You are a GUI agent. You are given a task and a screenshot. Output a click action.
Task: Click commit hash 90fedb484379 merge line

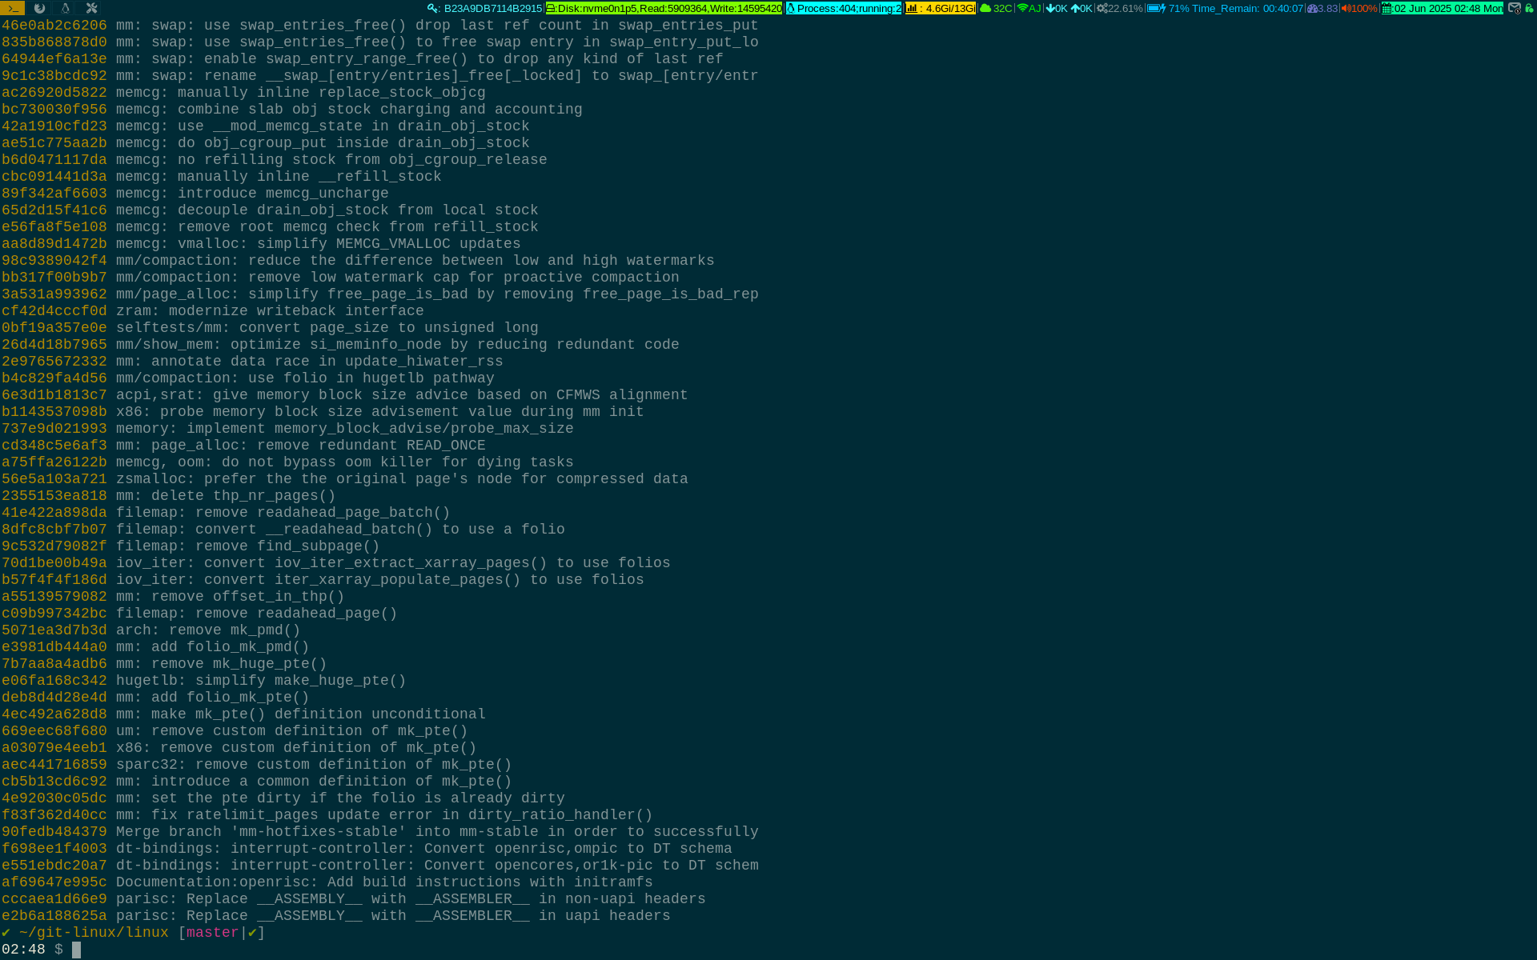click(x=54, y=832)
